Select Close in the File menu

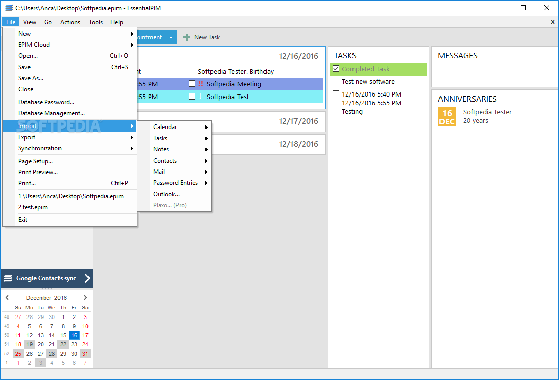coord(70,89)
